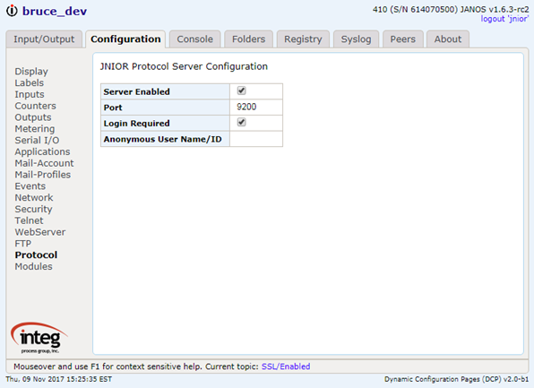Viewport: 534px width, 388px height.
Task: Open the Registry tab
Action: point(303,39)
